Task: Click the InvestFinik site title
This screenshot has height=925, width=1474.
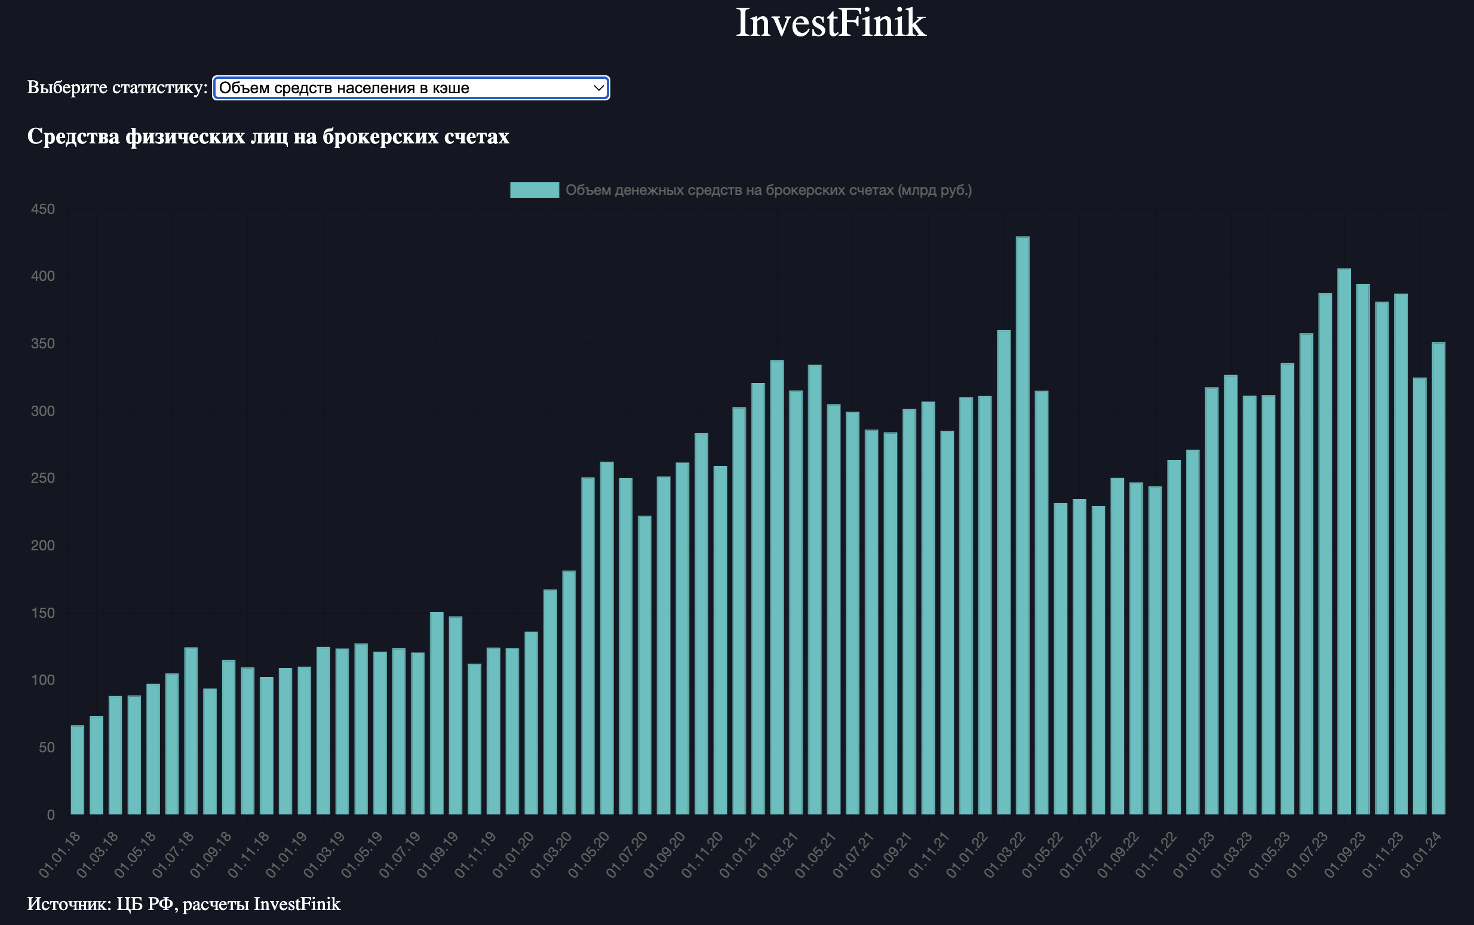Action: [x=830, y=23]
